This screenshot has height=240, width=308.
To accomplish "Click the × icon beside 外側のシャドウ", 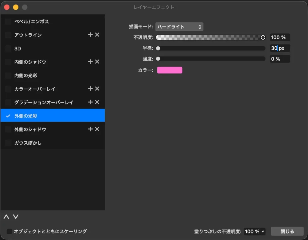I will tap(97, 129).
